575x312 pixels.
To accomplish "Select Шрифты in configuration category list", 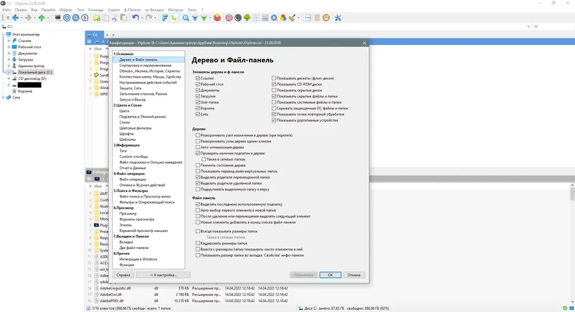I will 126,134.
